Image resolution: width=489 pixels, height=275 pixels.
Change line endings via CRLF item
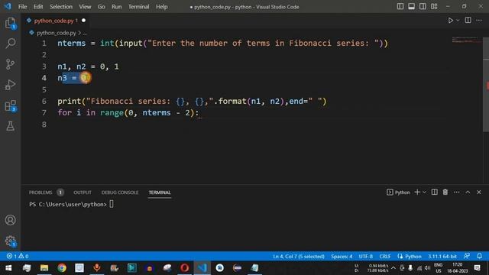[385, 257]
